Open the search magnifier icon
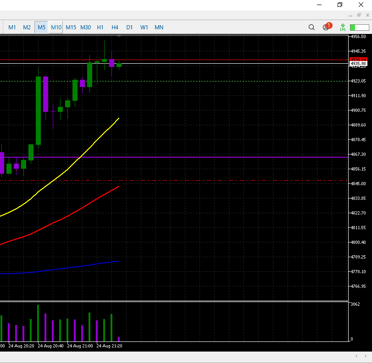 (311, 27)
